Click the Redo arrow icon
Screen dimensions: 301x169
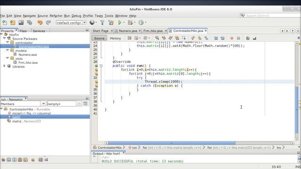[x=48, y=23]
